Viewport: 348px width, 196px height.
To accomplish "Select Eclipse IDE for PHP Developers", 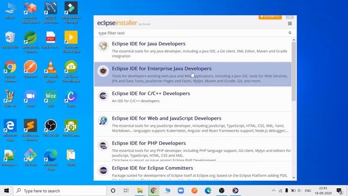I will [x=192, y=149].
